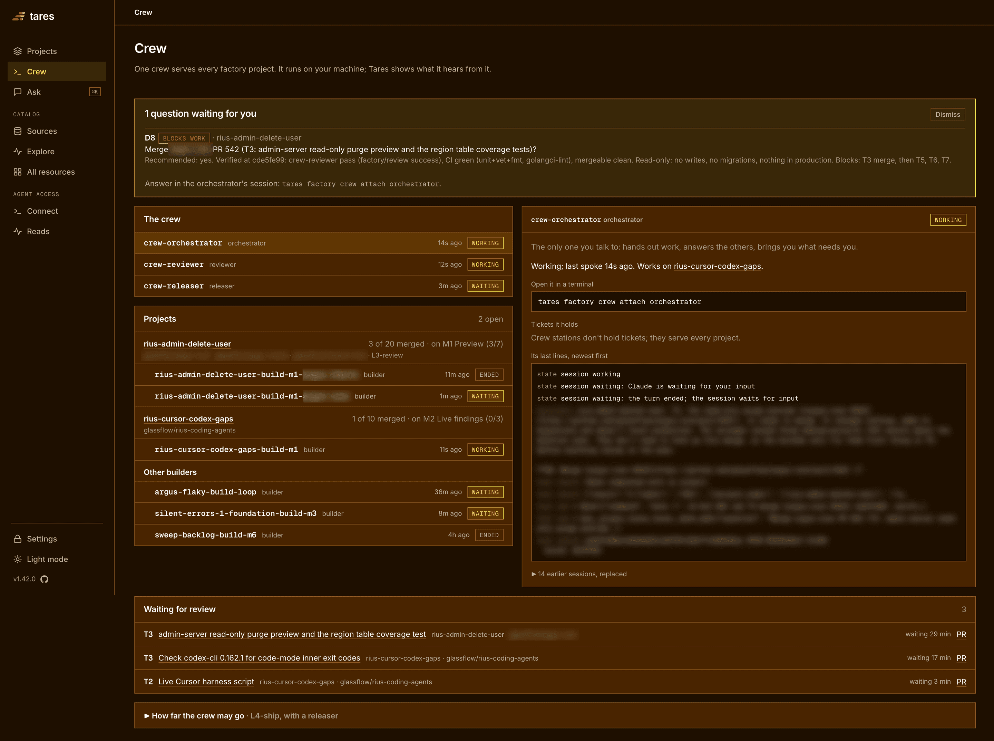
Task: Select crew-releaser row
Action: [x=323, y=286]
